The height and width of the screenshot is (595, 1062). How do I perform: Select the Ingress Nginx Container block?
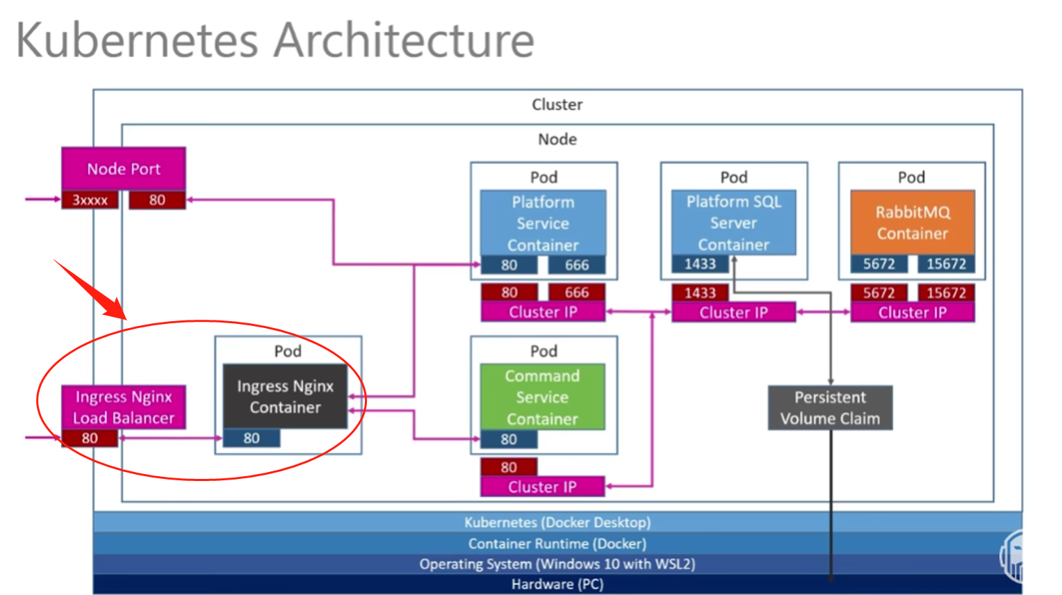[285, 396]
